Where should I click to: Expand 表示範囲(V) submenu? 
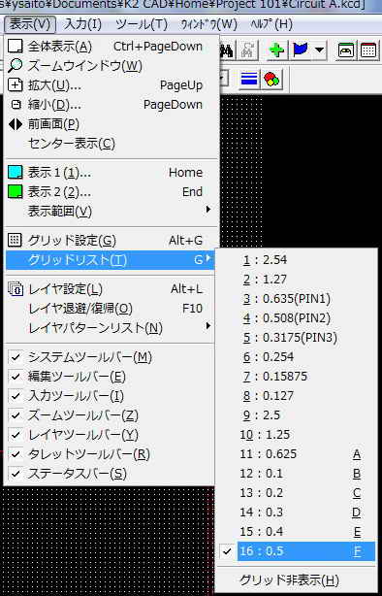click(x=111, y=211)
